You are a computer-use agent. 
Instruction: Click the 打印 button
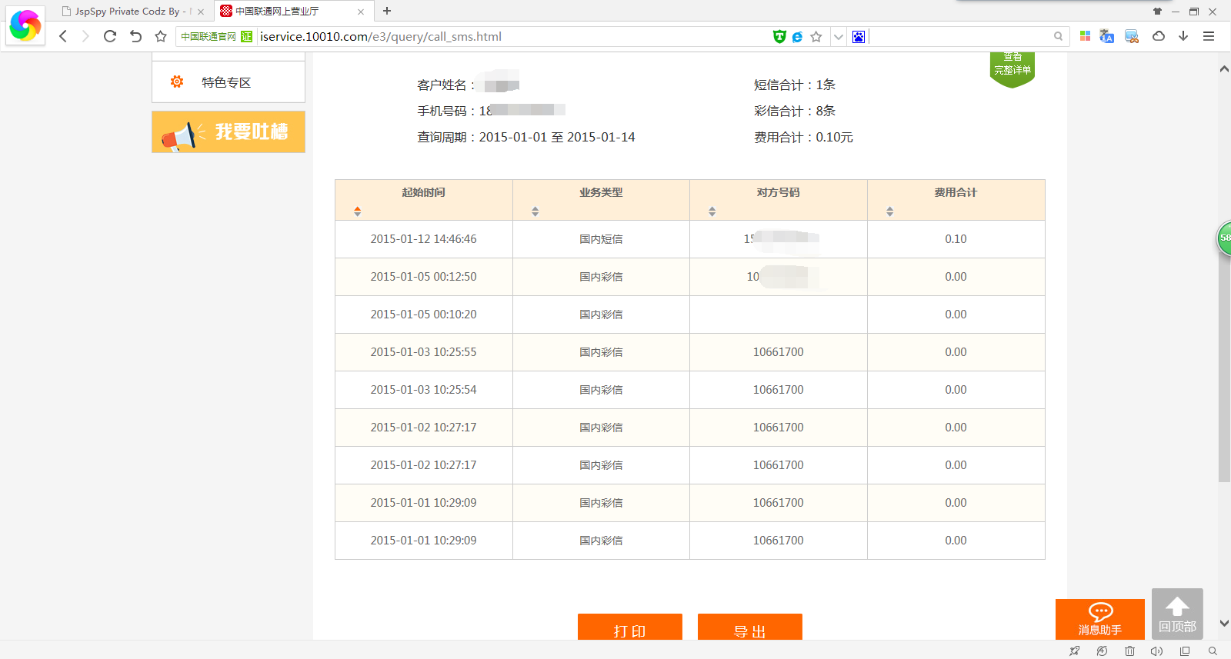630,627
